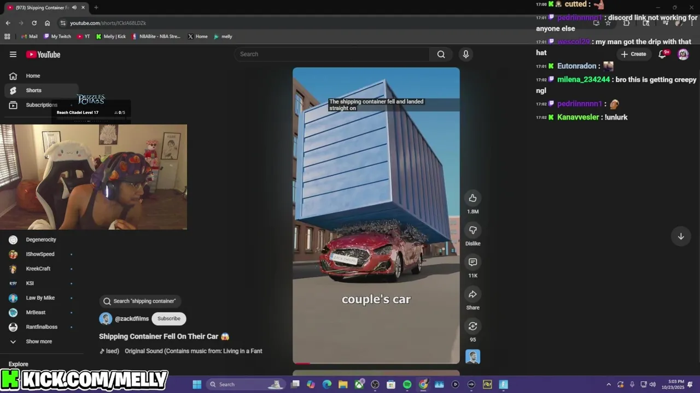700x393 pixels.
Task: Activate voice search microphone
Action: coord(466,54)
